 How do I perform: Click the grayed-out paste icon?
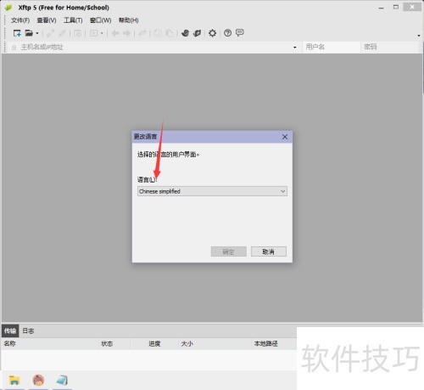(x=169, y=33)
